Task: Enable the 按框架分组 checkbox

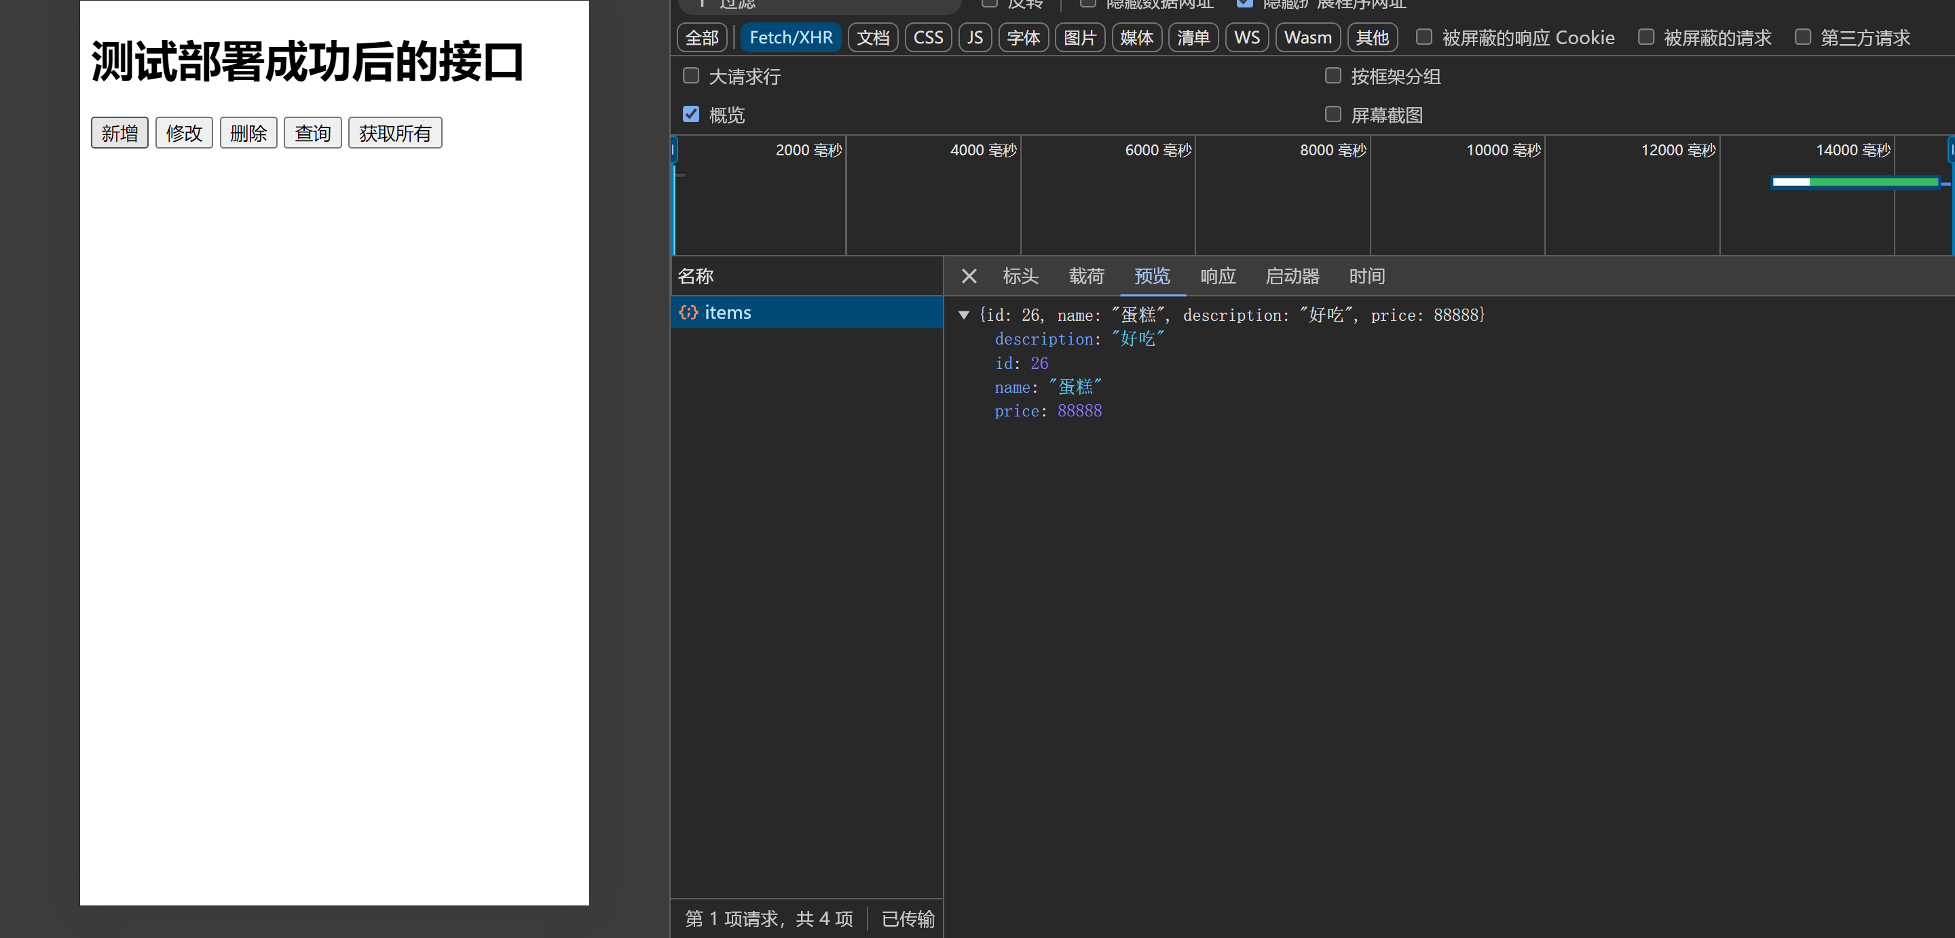Action: coord(1333,76)
